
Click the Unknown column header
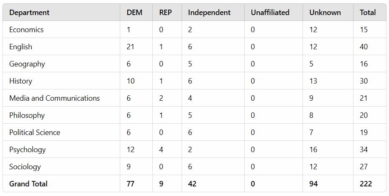point(325,13)
